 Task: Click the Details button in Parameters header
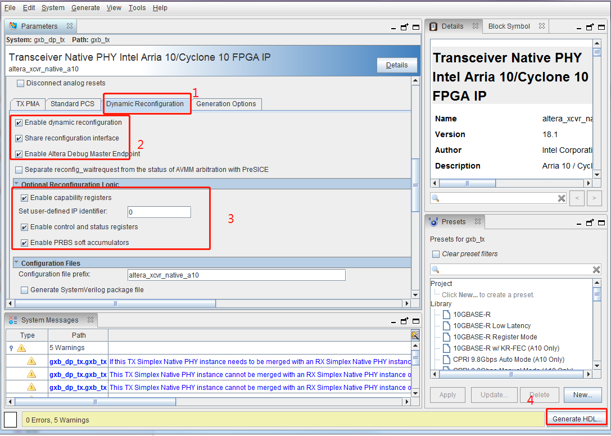[x=397, y=65]
